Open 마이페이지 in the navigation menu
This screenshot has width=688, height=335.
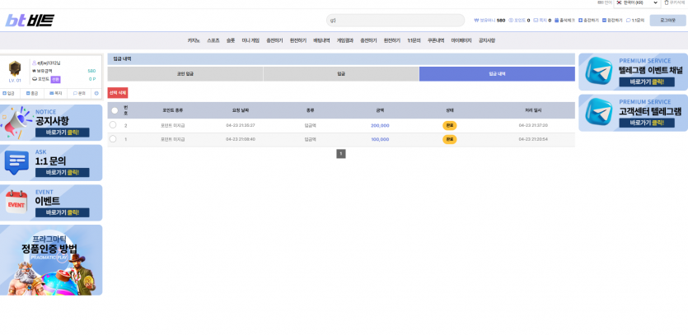(461, 40)
